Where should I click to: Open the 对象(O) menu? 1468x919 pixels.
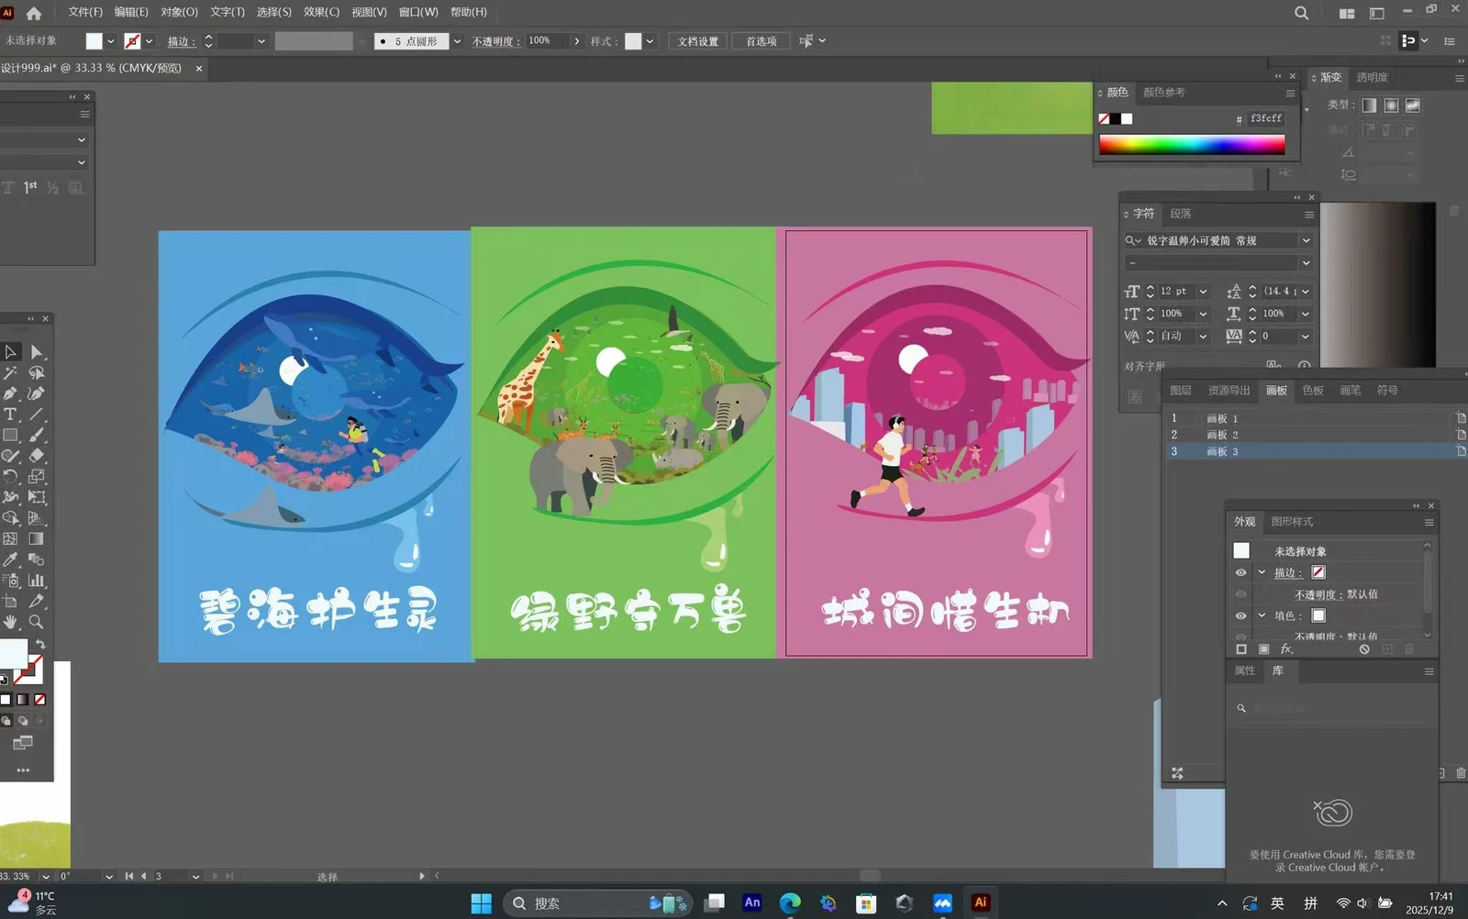[179, 12]
